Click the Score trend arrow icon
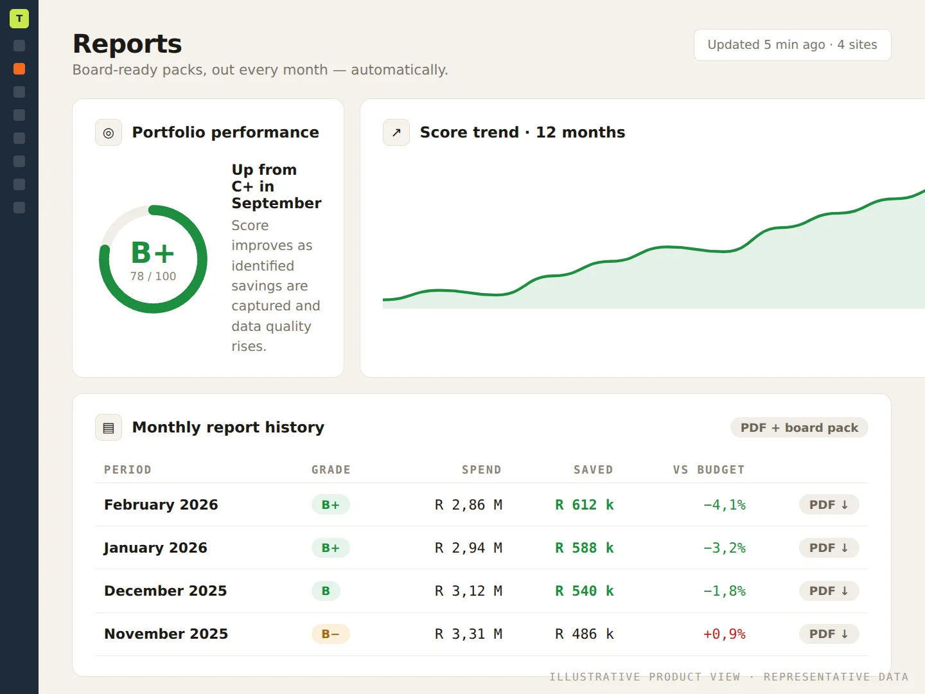This screenshot has height=694, width=925. [396, 132]
